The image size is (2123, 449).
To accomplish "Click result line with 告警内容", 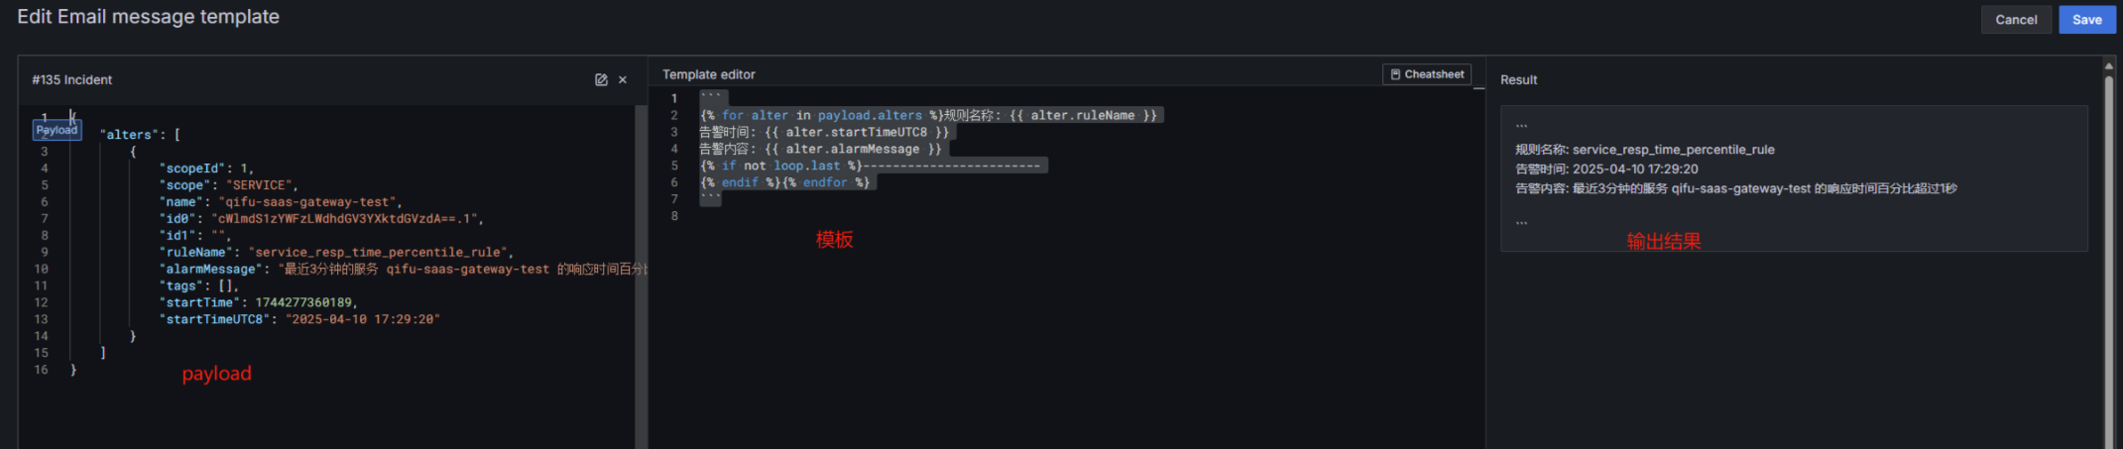I will click(1736, 188).
